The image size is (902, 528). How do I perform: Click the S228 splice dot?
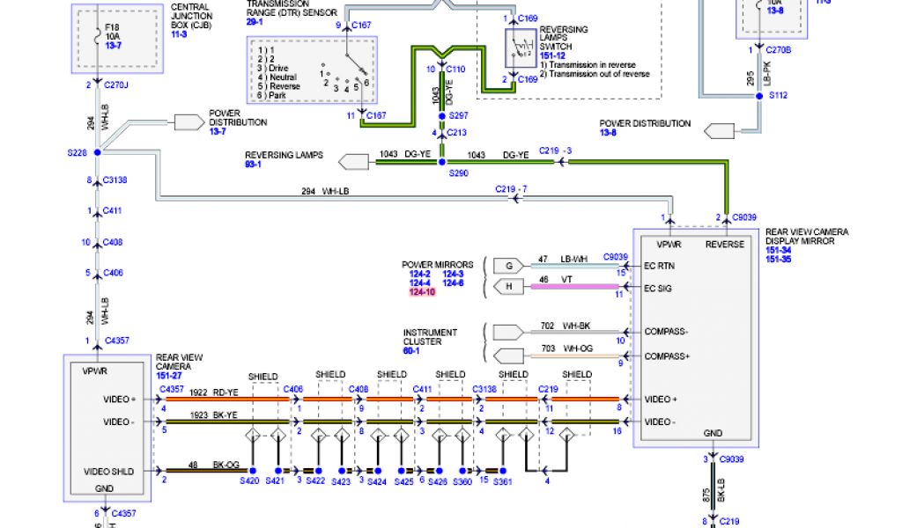[98, 152]
